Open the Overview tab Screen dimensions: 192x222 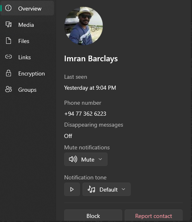click(x=27, y=8)
